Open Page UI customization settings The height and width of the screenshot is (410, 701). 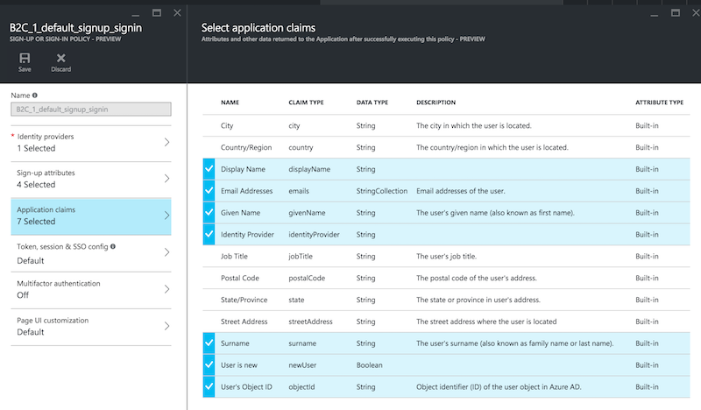(x=91, y=327)
